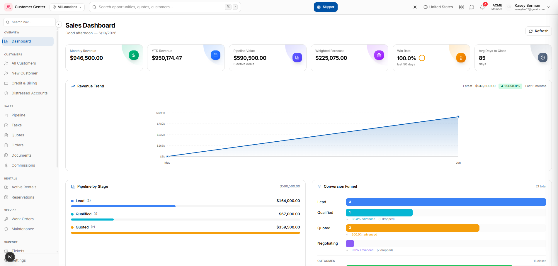Screen dimensions: 558x266
Task: Open the chat messages icon
Action: tap(472, 7)
